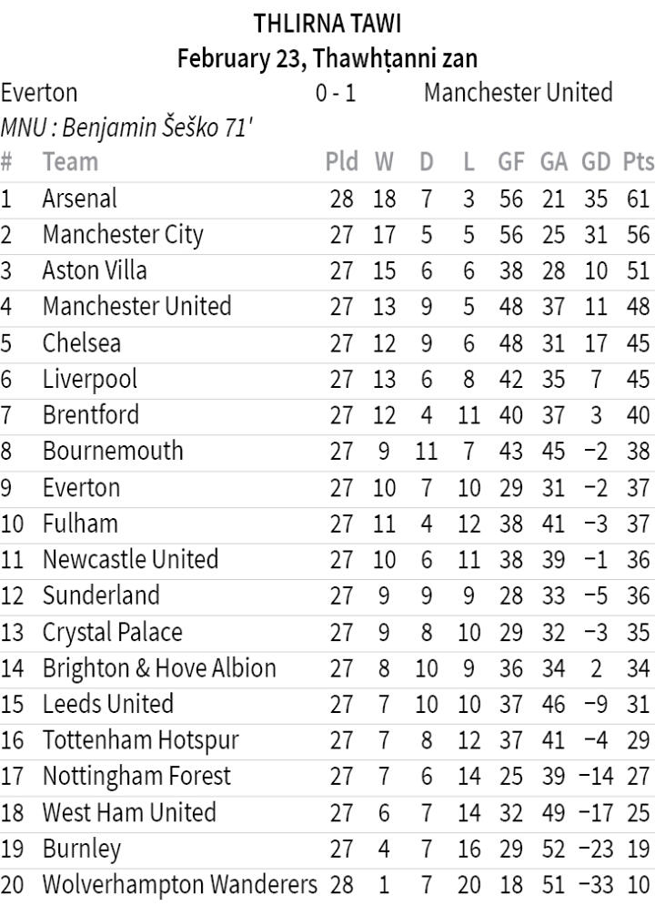655x906 pixels.
Task: Open Crystal Palace team entry
Action: (112, 632)
